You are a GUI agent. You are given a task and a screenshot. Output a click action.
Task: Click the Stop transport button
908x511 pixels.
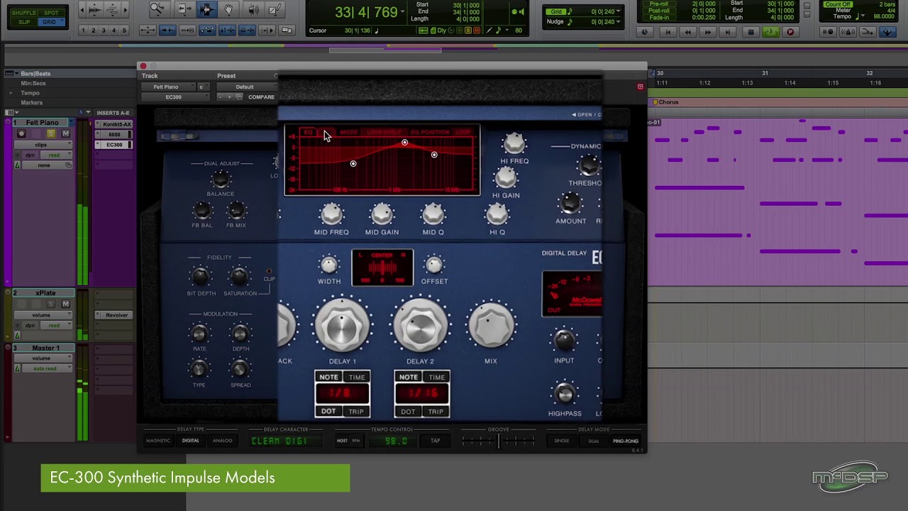(751, 32)
